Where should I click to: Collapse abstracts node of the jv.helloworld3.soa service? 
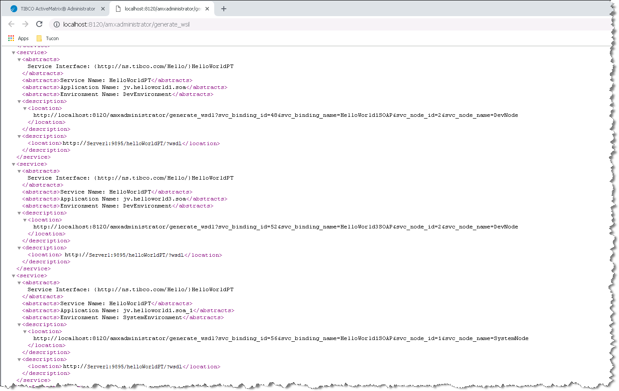coord(19,171)
